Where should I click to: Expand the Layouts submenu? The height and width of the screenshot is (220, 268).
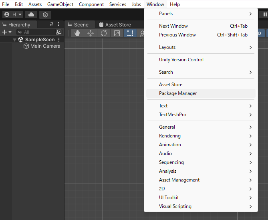coord(201,47)
